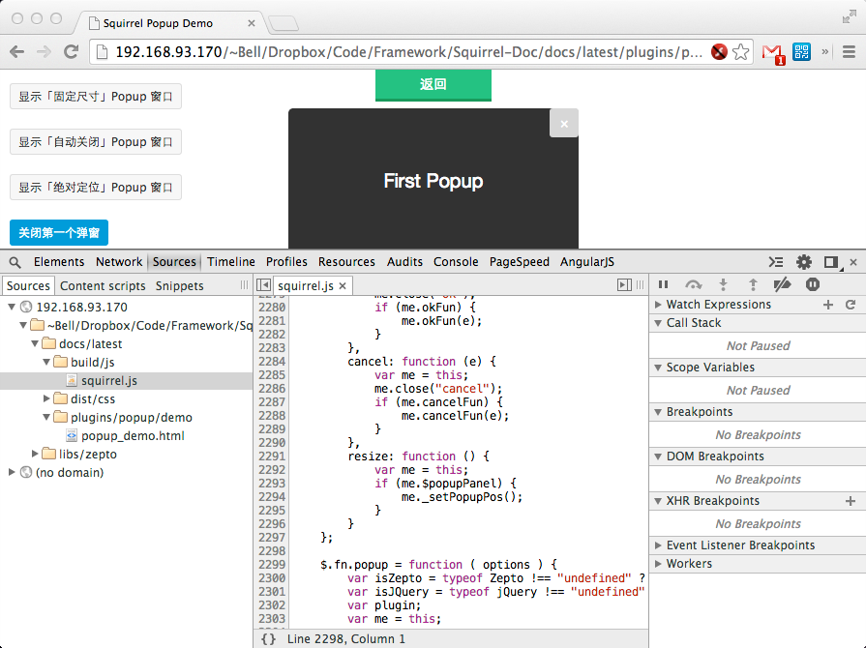Open the QR code extension icon
This screenshot has width=866, height=648.
[x=802, y=52]
